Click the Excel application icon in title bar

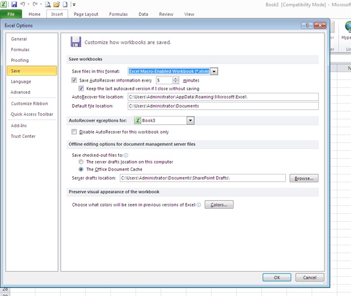coord(3,4)
